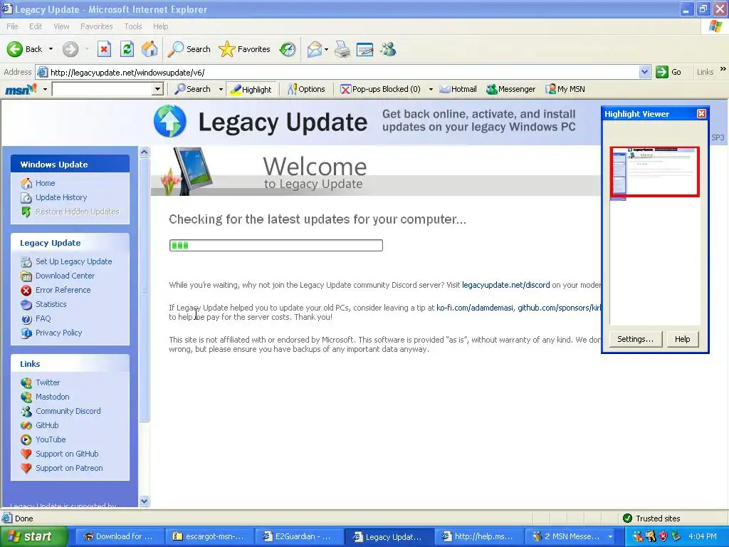Viewport: 729px width, 547px height.
Task: Click the ko-fi.com/adamdemasi hyperlink
Action: (475, 308)
